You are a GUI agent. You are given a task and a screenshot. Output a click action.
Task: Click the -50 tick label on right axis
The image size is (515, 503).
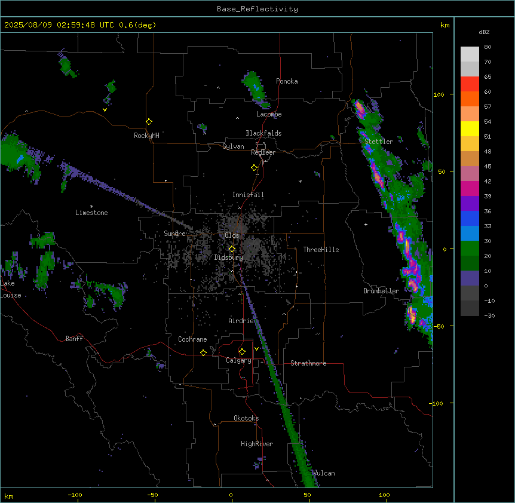[439, 326]
